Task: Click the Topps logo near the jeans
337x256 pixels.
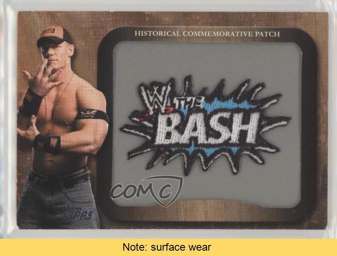Action: [x=79, y=214]
